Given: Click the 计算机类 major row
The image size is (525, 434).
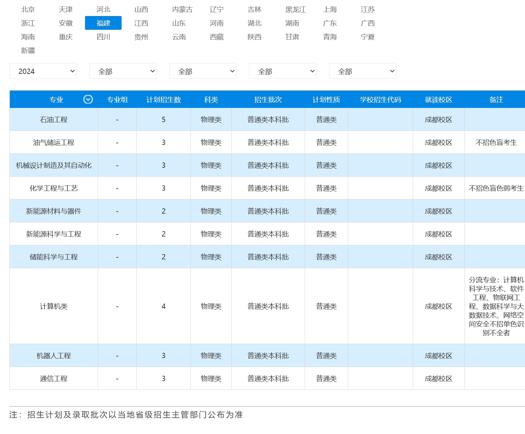Looking at the screenshot, I should [x=54, y=306].
